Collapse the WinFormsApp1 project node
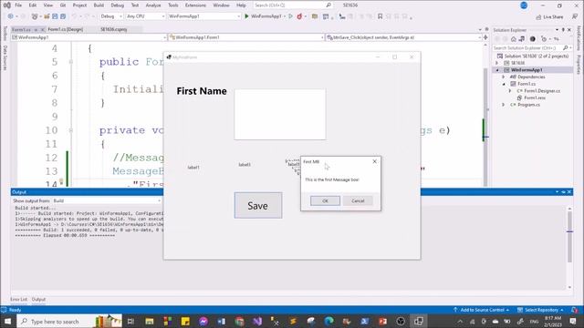This screenshot has height=328, width=584. pyautogui.click(x=496, y=70)
